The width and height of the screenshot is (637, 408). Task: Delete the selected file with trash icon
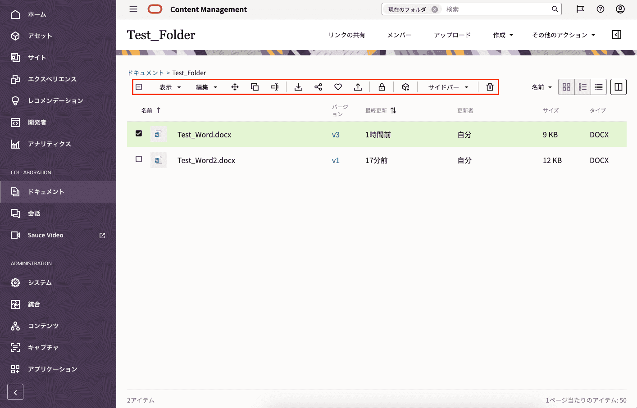point(490,87)
